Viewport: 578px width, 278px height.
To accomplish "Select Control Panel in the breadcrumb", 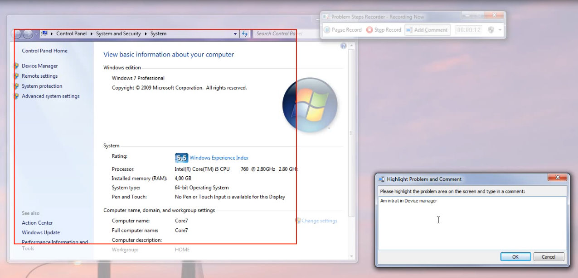I will coord(71,33).
